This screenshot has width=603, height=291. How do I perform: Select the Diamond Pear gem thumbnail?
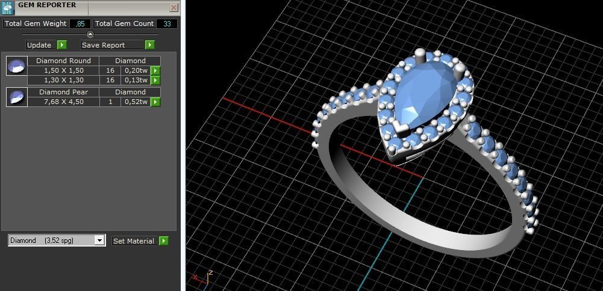[x=17, y=97]
